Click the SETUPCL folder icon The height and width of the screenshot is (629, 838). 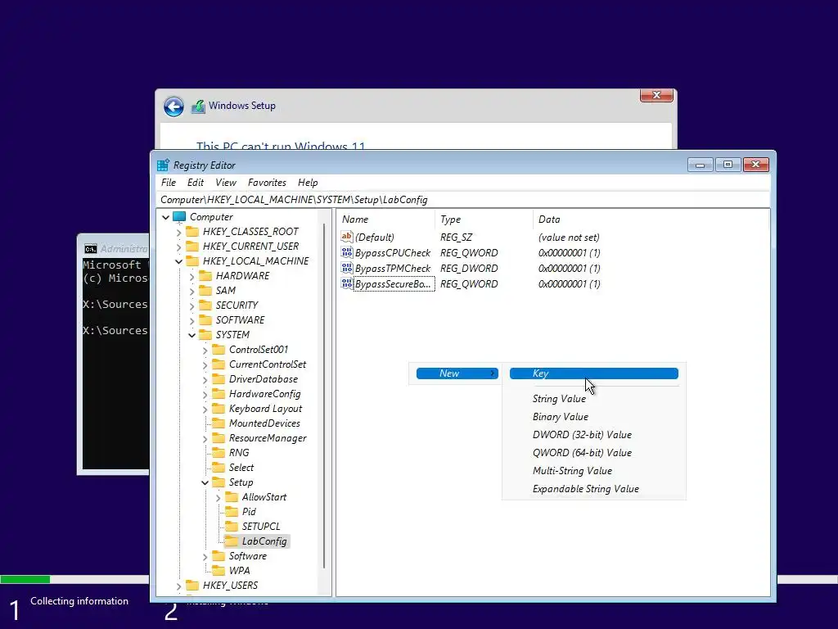(232, 527)
